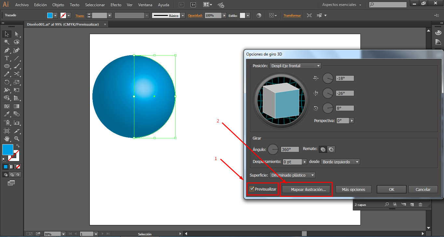The width and height of the screenshot is (444, 237).
Task: Select the Selection (black arrow) tool
Action: pos(7,34)
